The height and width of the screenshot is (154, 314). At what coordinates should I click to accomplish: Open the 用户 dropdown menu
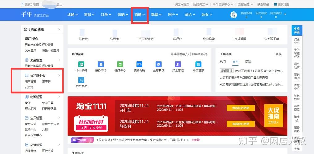click(173, 14)
